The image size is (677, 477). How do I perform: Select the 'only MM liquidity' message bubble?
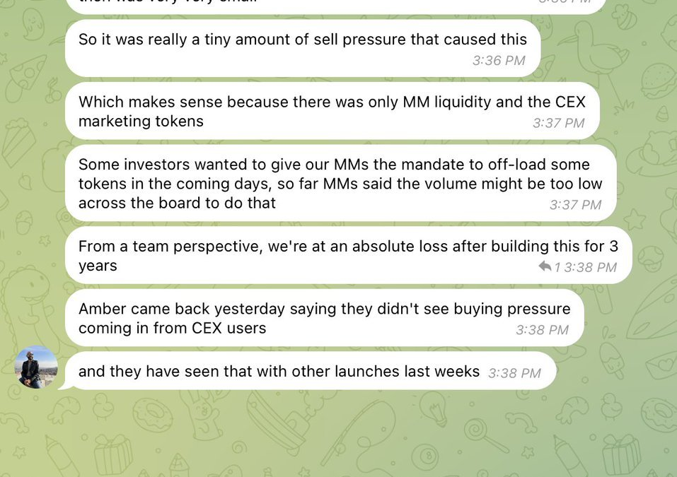[332, 111]
